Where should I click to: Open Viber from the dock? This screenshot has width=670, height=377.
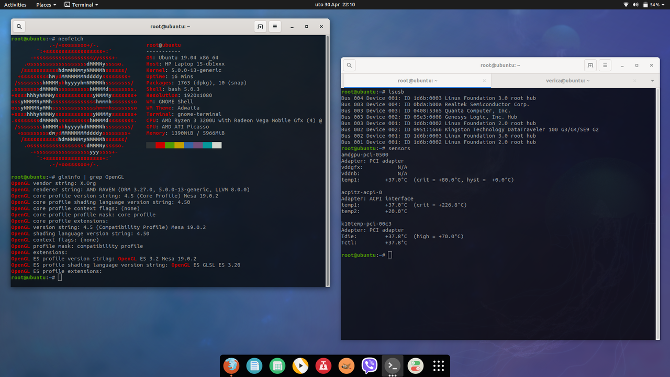370,366
